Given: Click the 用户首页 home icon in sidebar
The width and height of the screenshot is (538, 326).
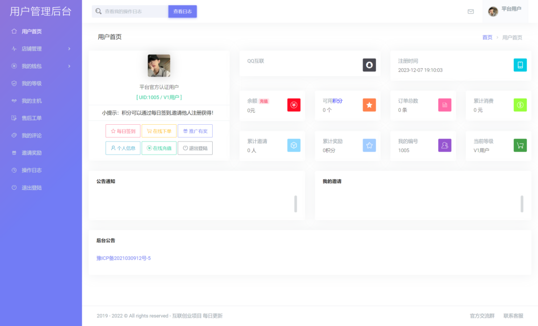Looking at the screenshot, I should [14, 31].
